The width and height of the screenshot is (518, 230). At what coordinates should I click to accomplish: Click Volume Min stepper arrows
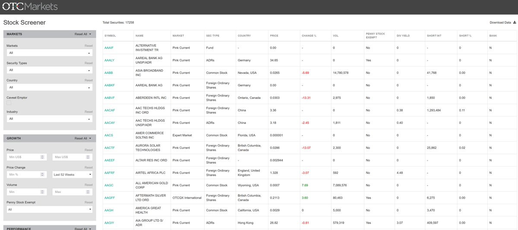43,192
